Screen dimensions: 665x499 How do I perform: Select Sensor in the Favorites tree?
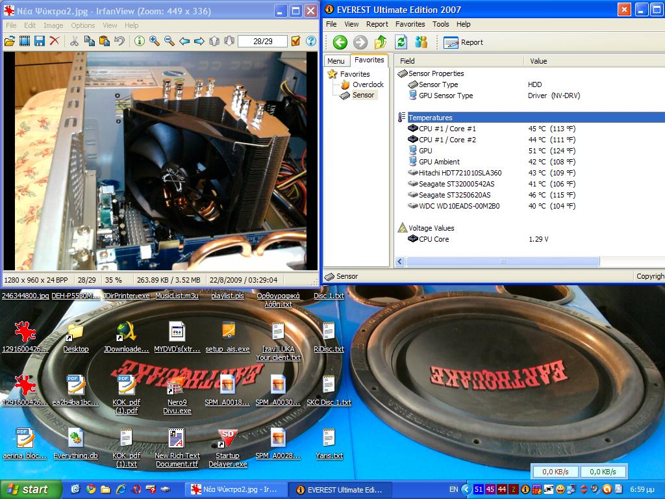click(x=358, y=95)
